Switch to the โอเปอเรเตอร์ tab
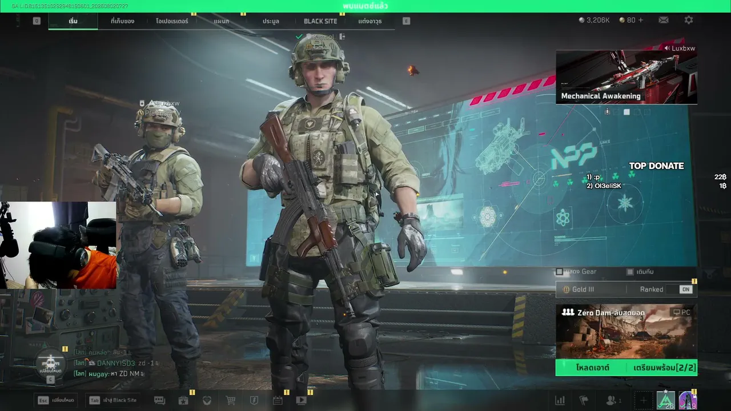Image resolution: width=731 pixels, height=411 pixels. click(172, 21)
